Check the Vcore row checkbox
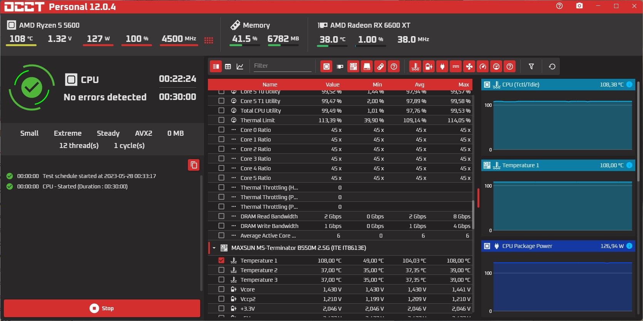This screenshot has width=643, height=321. click(x=221, y=289)
